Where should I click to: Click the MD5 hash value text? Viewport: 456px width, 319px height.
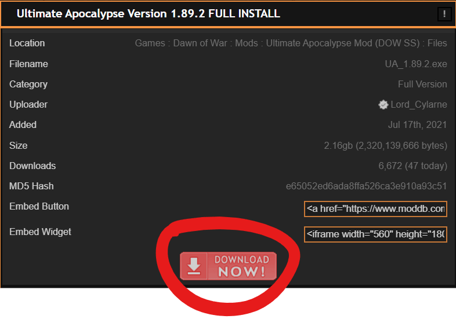[x=367, y=186]
